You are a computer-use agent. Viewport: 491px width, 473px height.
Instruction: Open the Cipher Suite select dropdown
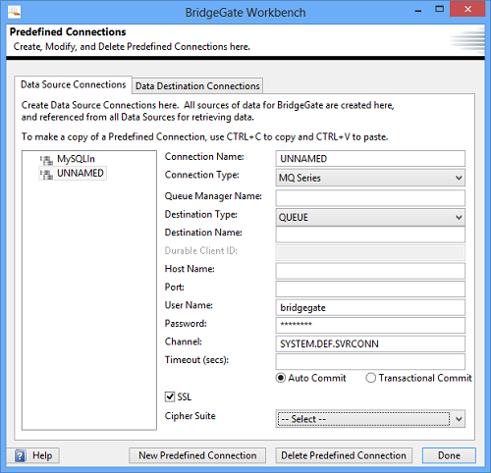point(370,419)
